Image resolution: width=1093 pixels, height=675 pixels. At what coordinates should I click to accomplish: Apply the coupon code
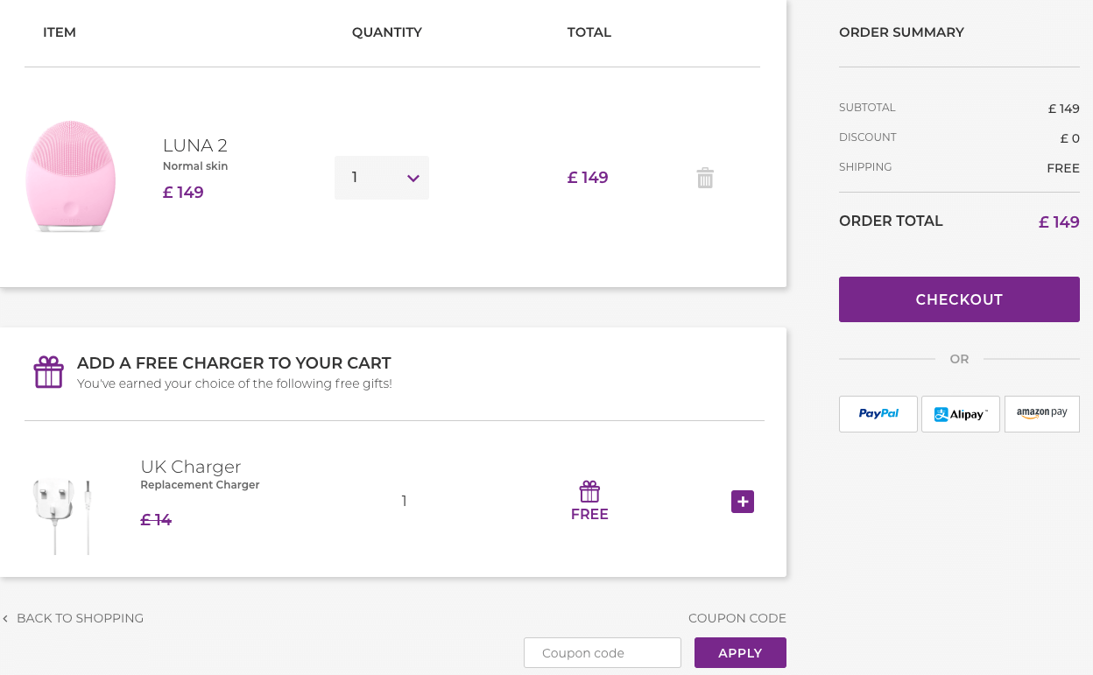click(x=740, y=653)
